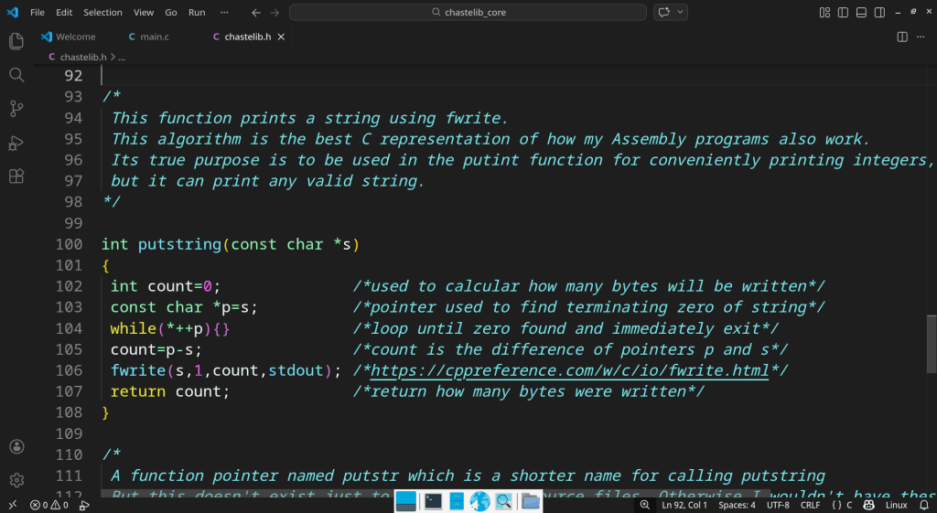Switch to the main.c tab
Screen dimensions: 937x513
pos(147,37)
